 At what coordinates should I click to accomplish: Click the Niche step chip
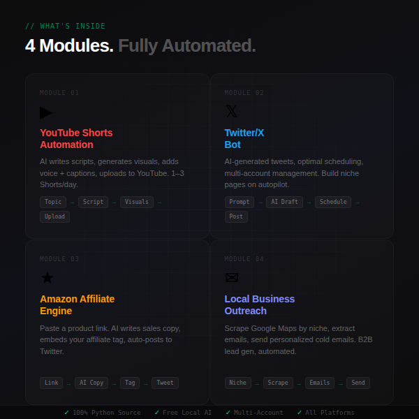pyautogui.click(x=238, y=383)
